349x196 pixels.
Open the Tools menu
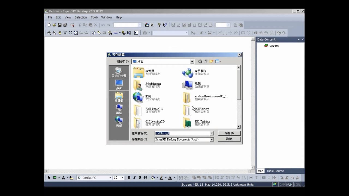(x=94, y=17)
